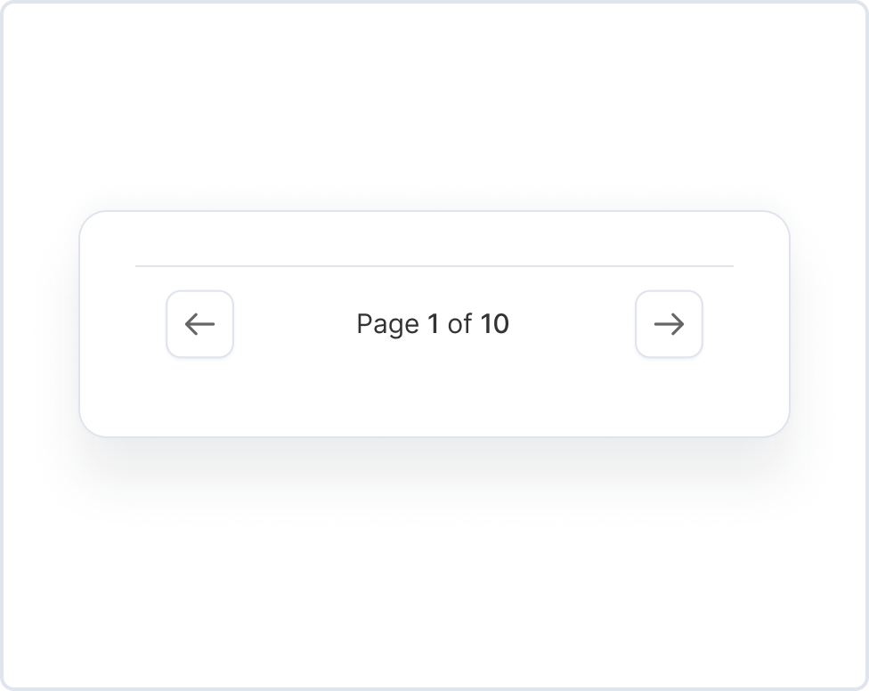Hit the forward arrow beside the page label

coord(669,324)
